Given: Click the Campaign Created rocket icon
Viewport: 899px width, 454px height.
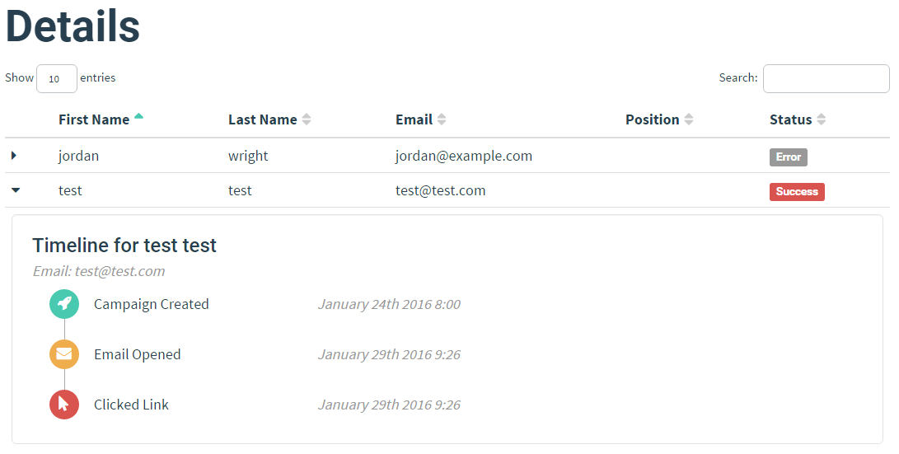Looking at the screenshot, I should tap(64, 304).
